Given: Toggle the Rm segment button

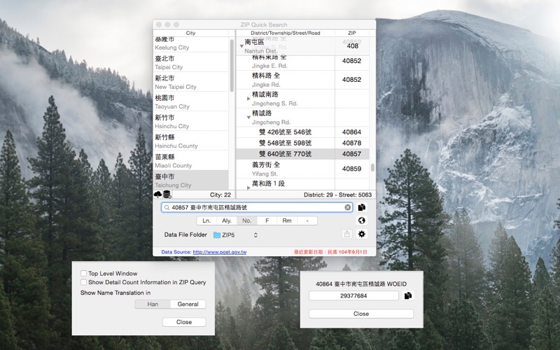Looking at the screenshot, I should (287, 220).
